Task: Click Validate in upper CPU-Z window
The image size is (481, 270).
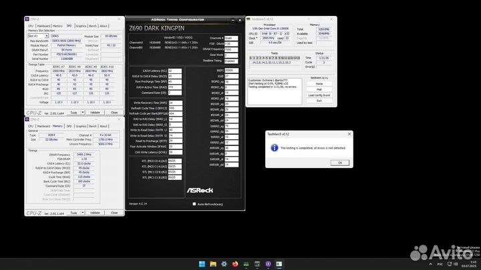Action: (95, 113)
